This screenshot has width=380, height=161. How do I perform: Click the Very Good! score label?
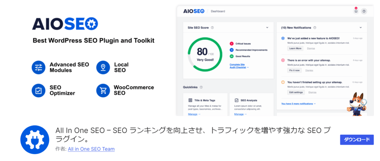click(205, 59)
